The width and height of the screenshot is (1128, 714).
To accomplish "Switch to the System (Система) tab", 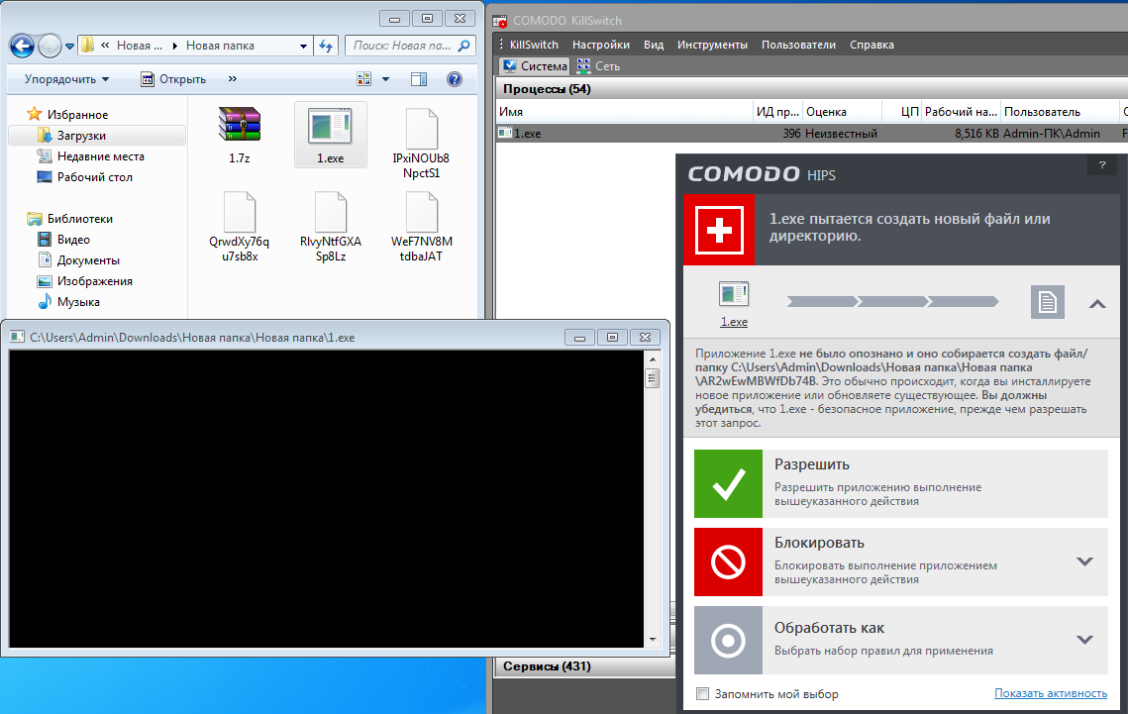I will tap(535, 66).
